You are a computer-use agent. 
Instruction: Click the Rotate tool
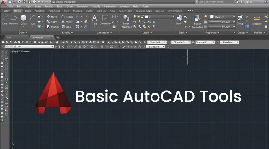[67, 17]
